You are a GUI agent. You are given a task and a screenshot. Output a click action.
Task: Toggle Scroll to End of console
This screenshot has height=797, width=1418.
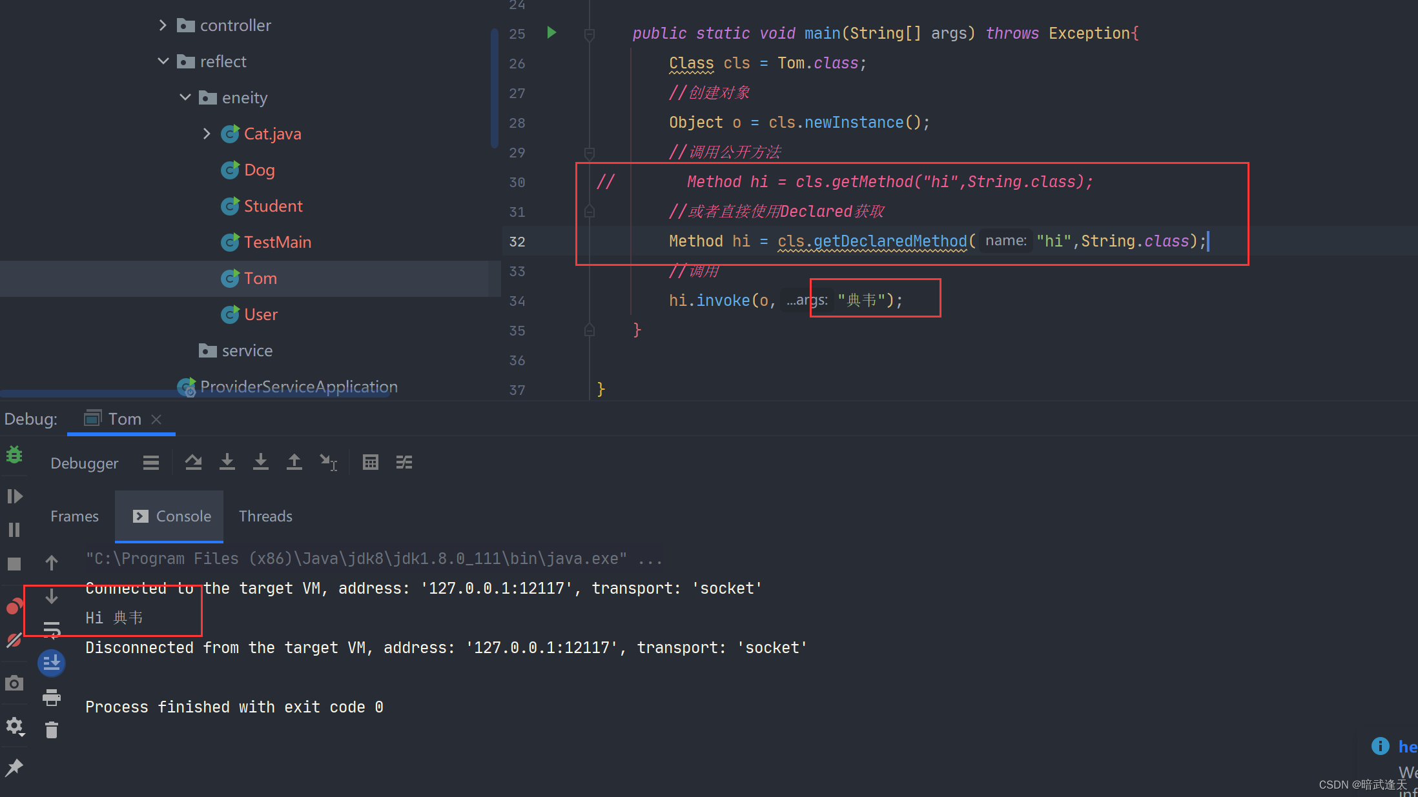pyautogui.click(x=52, y=663)
